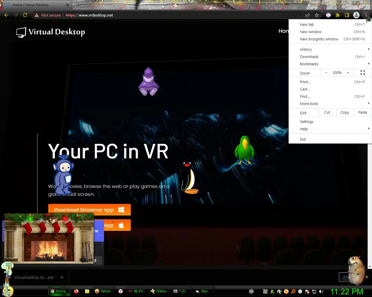The width and height of the screenshot is (372, 297).
Task: Choose Find... in the Chrome menu
Action: (x=330, y=97)
